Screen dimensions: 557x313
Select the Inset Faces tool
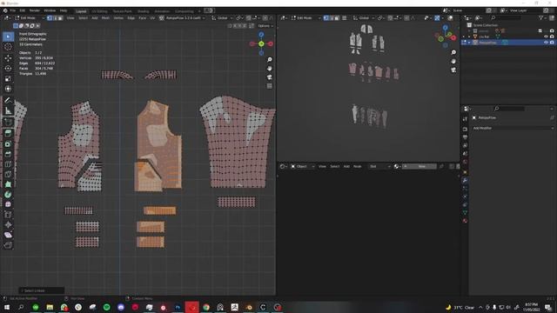click(8, 143)
